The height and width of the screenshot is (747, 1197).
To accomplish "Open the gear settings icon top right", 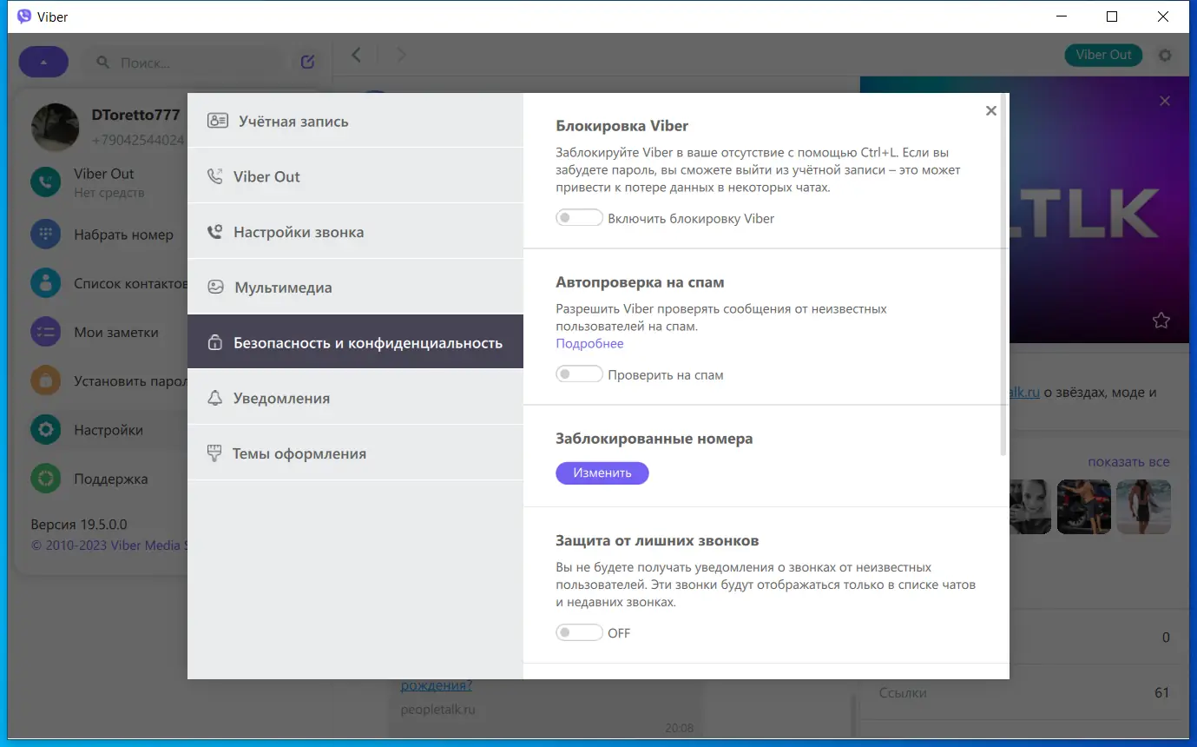I will (x=1165, y=55).
